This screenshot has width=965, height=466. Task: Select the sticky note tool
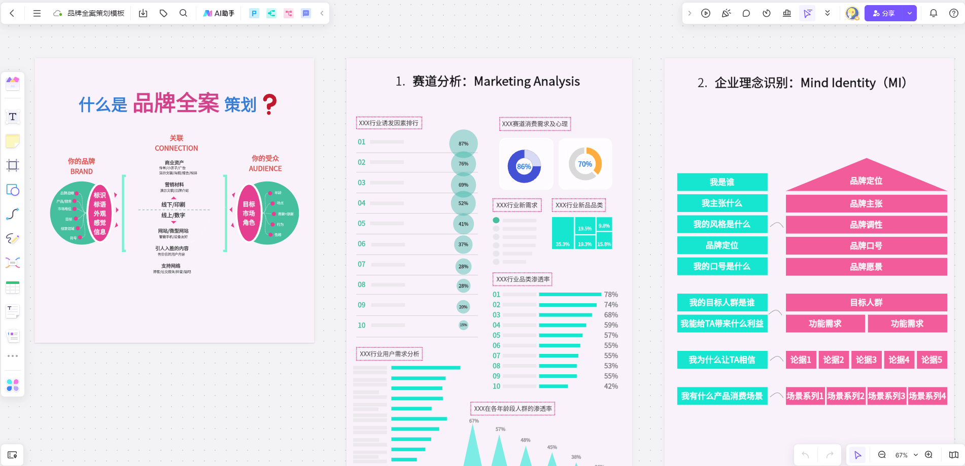pyautogui.click(x=13, y=141)
